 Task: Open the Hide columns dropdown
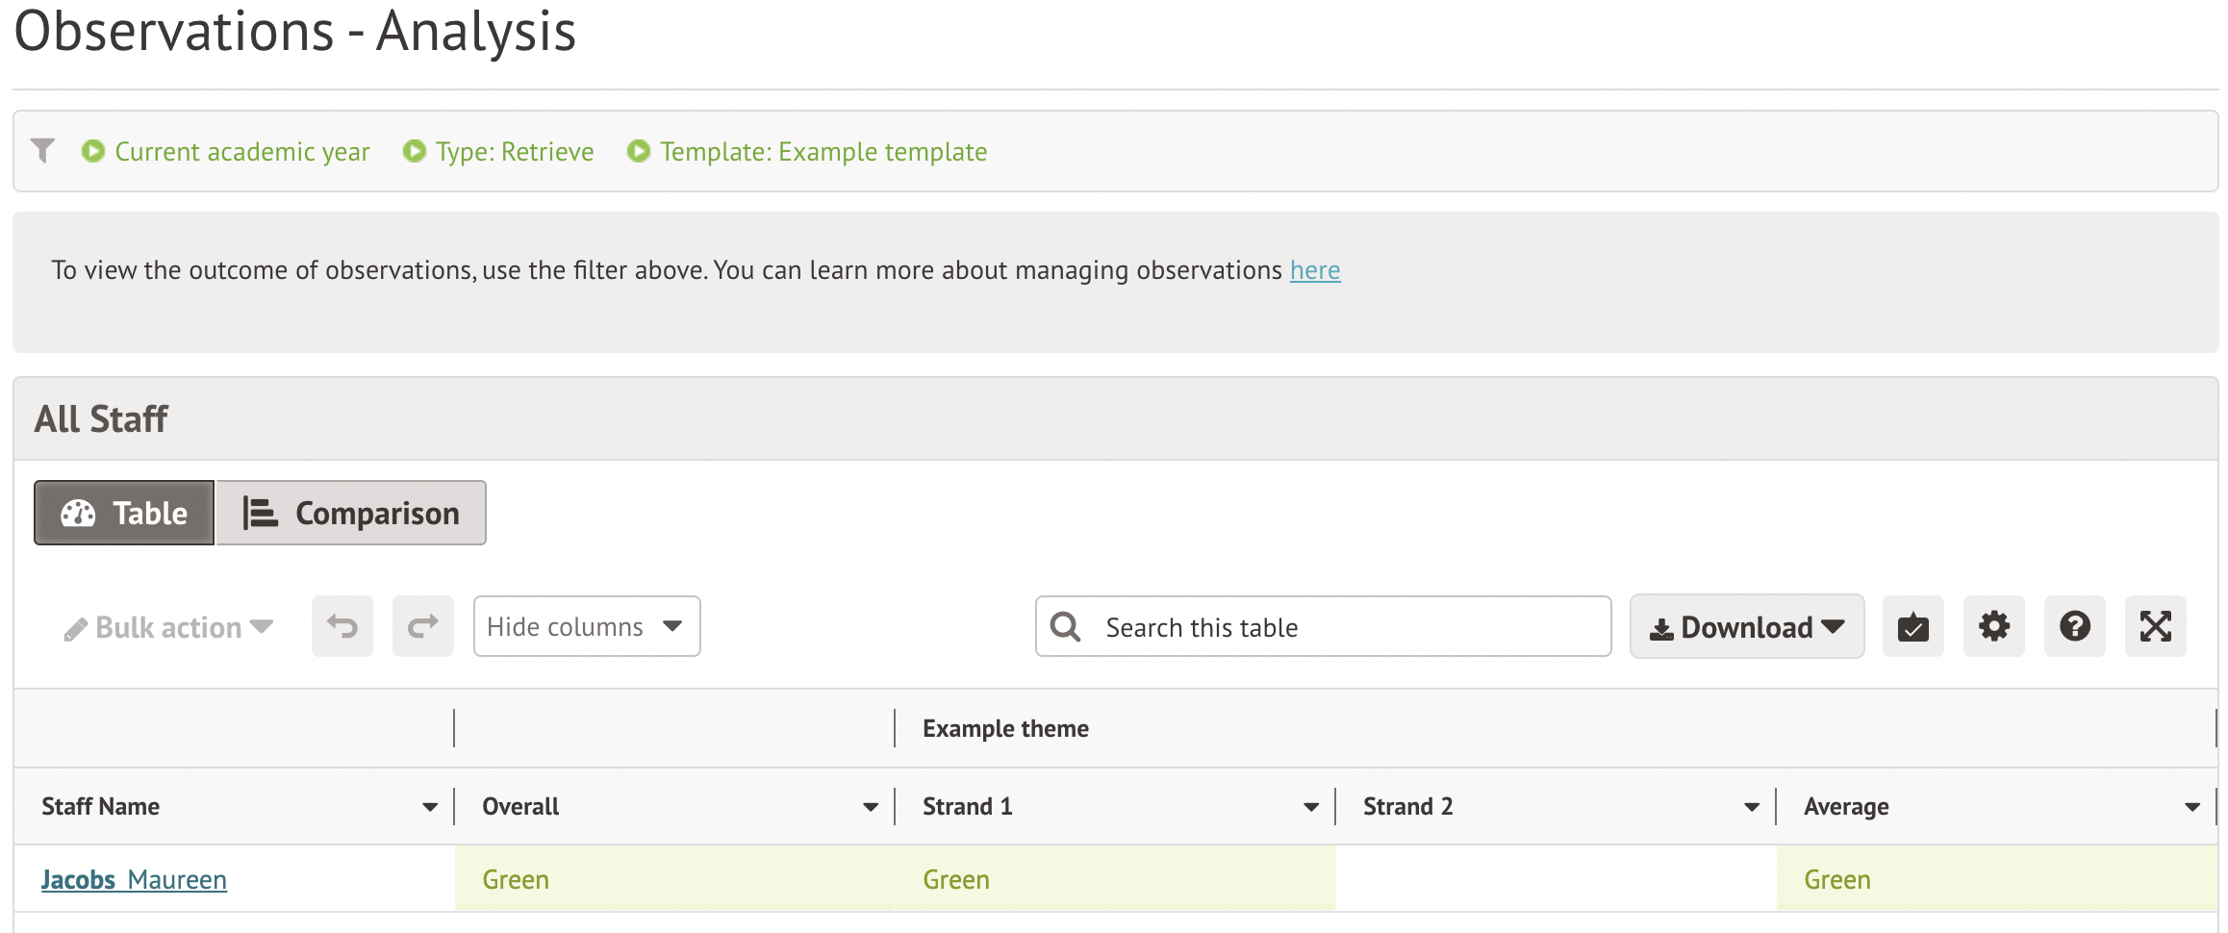586,627
